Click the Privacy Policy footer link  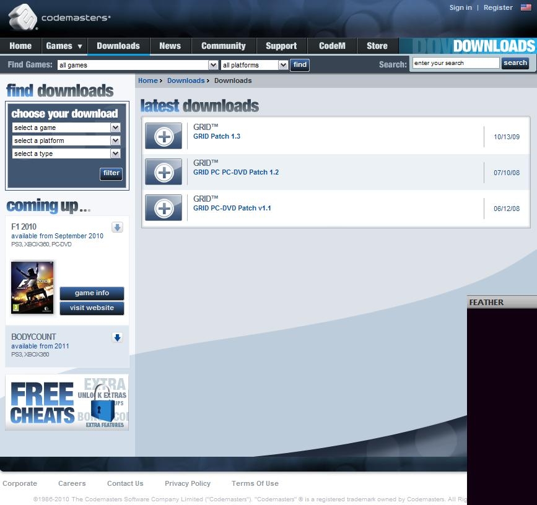(x=188, y=483)
